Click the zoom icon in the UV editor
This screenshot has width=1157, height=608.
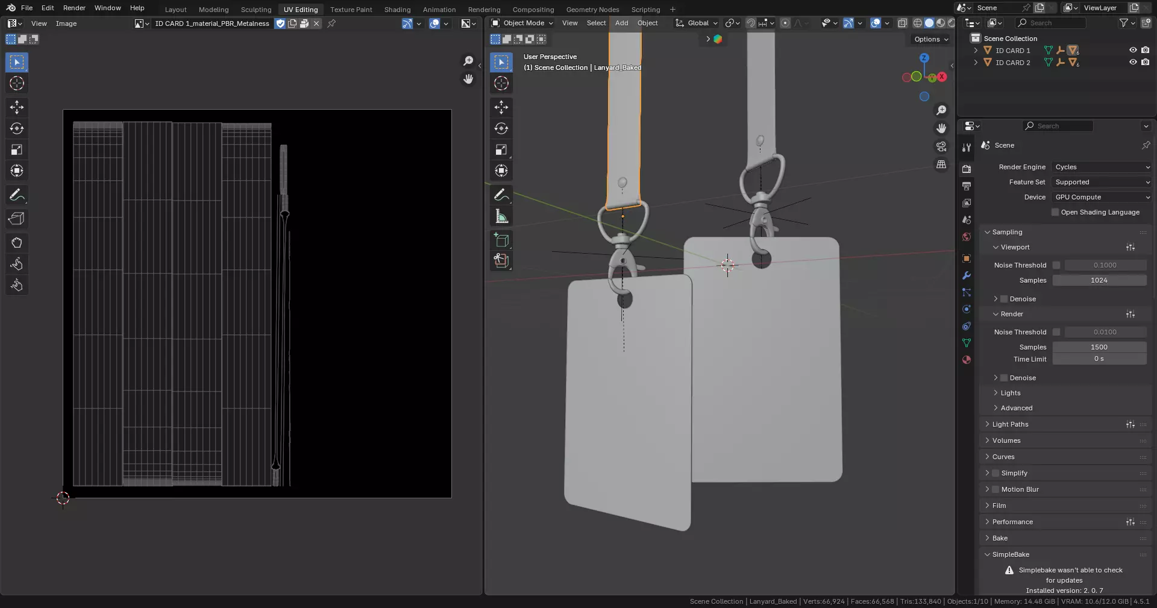[468, 61]
